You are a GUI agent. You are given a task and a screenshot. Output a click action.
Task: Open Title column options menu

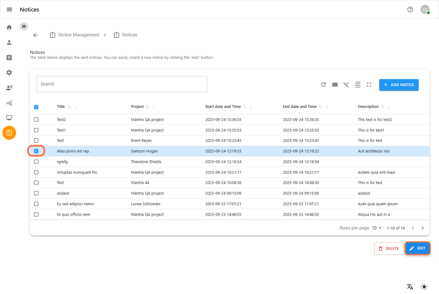pos(76,107)
